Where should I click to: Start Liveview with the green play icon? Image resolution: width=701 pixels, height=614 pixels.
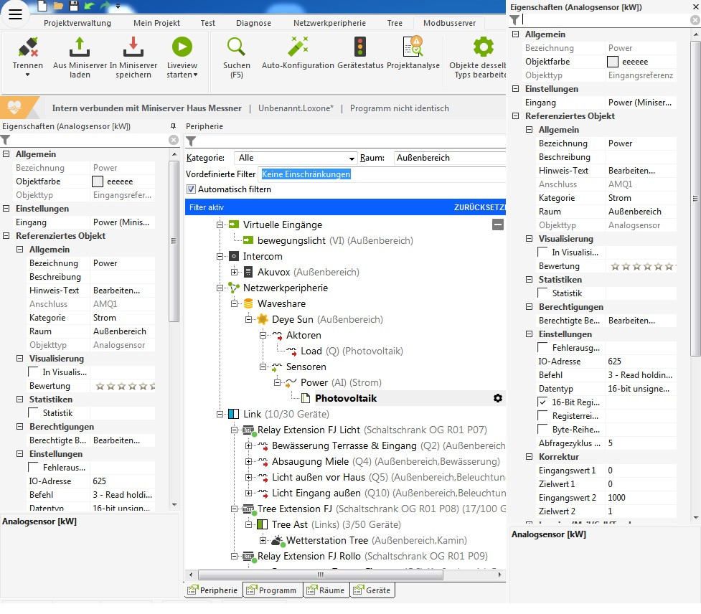[182, 47]
